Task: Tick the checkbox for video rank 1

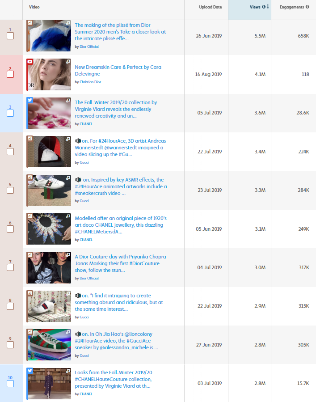Action: pos(10,36)
